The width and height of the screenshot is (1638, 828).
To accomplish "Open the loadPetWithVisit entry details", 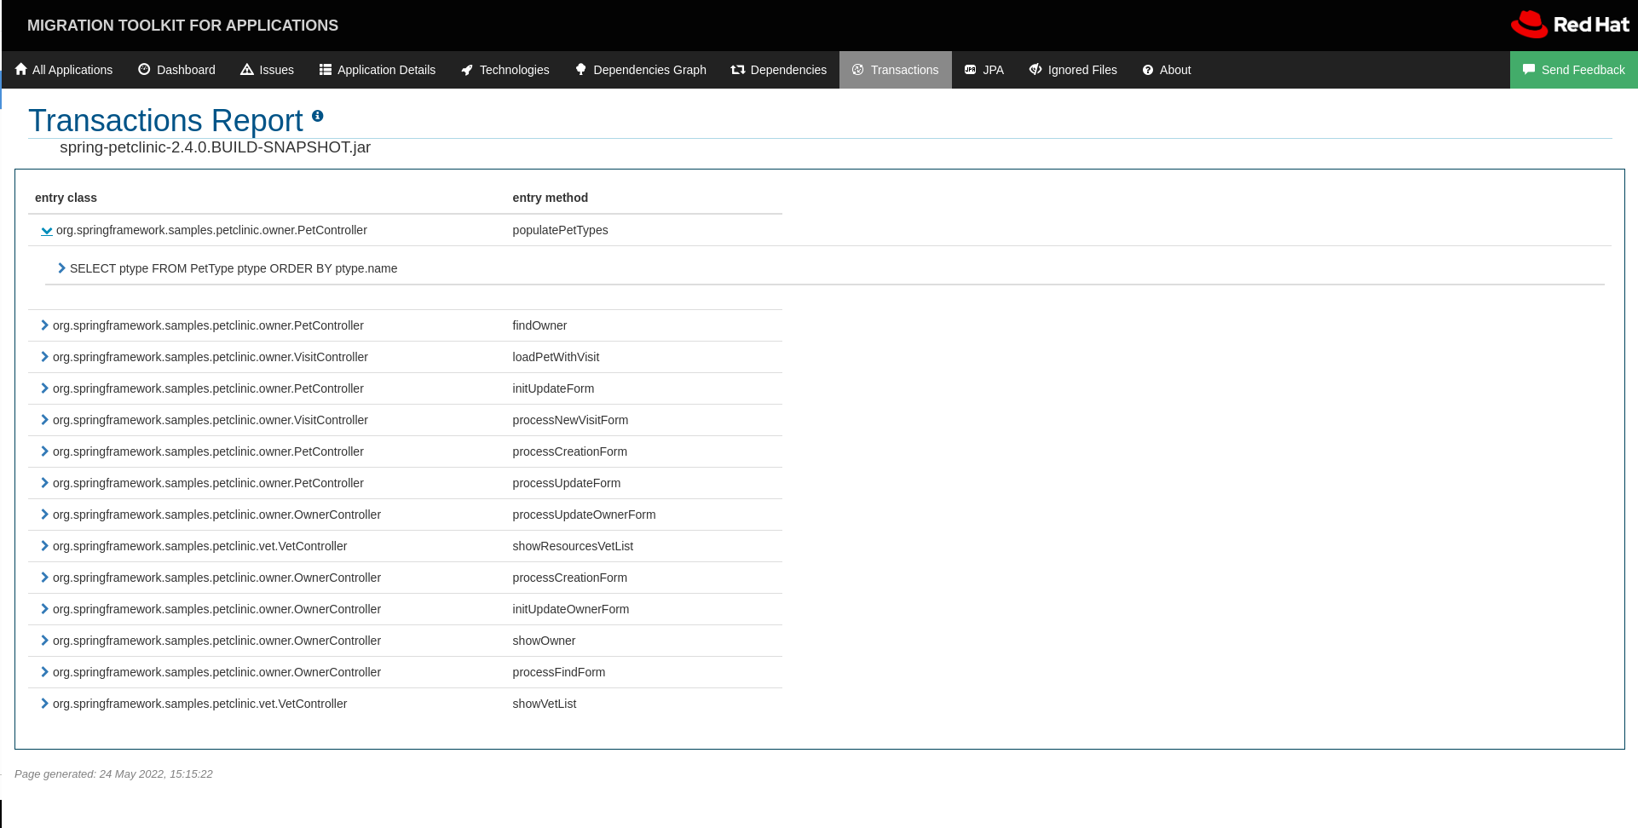I will point(43,356).
